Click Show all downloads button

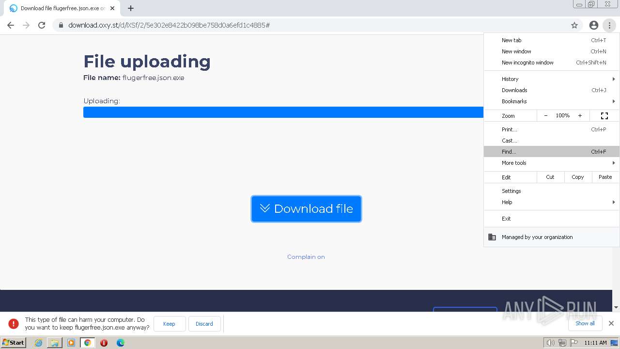coord(585,323)
